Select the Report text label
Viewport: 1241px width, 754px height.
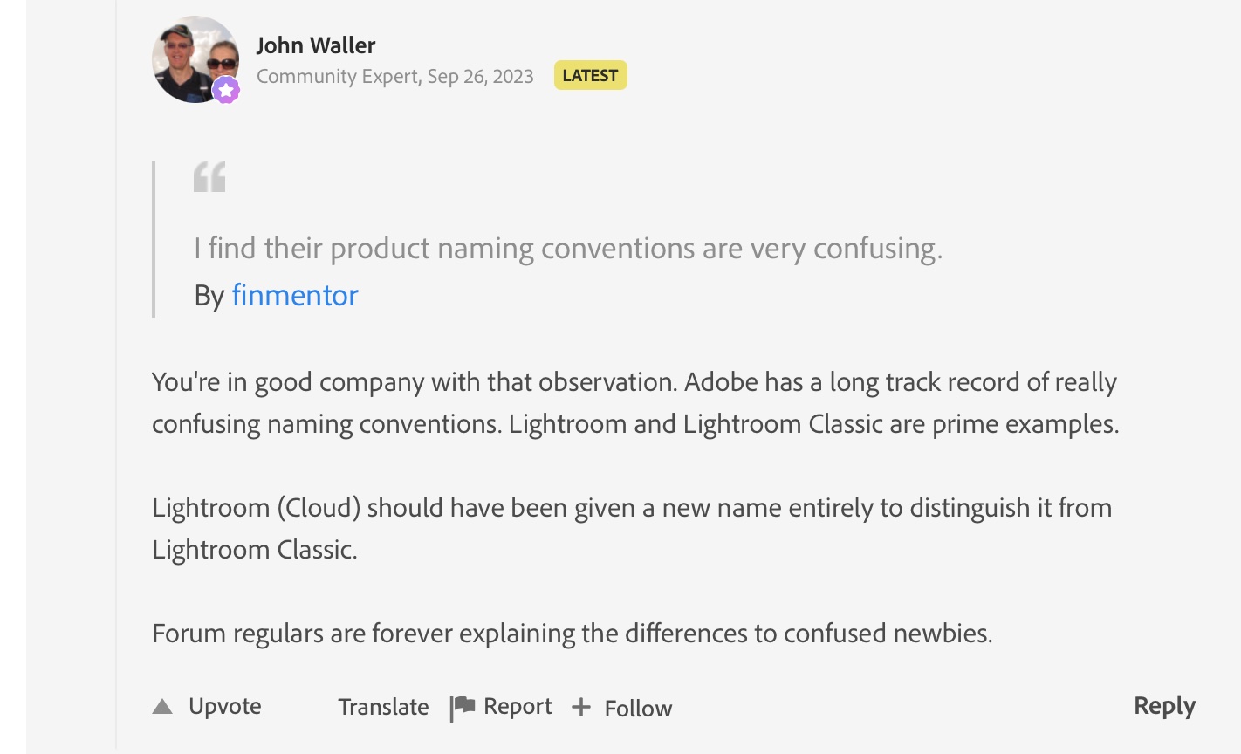[518, 706]
